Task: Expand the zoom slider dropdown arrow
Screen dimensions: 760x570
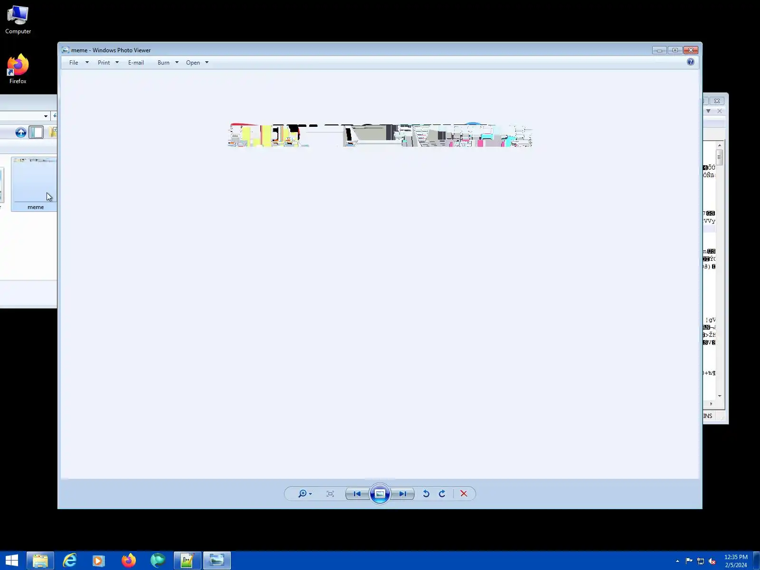Action: pyautogui.click(x=310, y=494)
